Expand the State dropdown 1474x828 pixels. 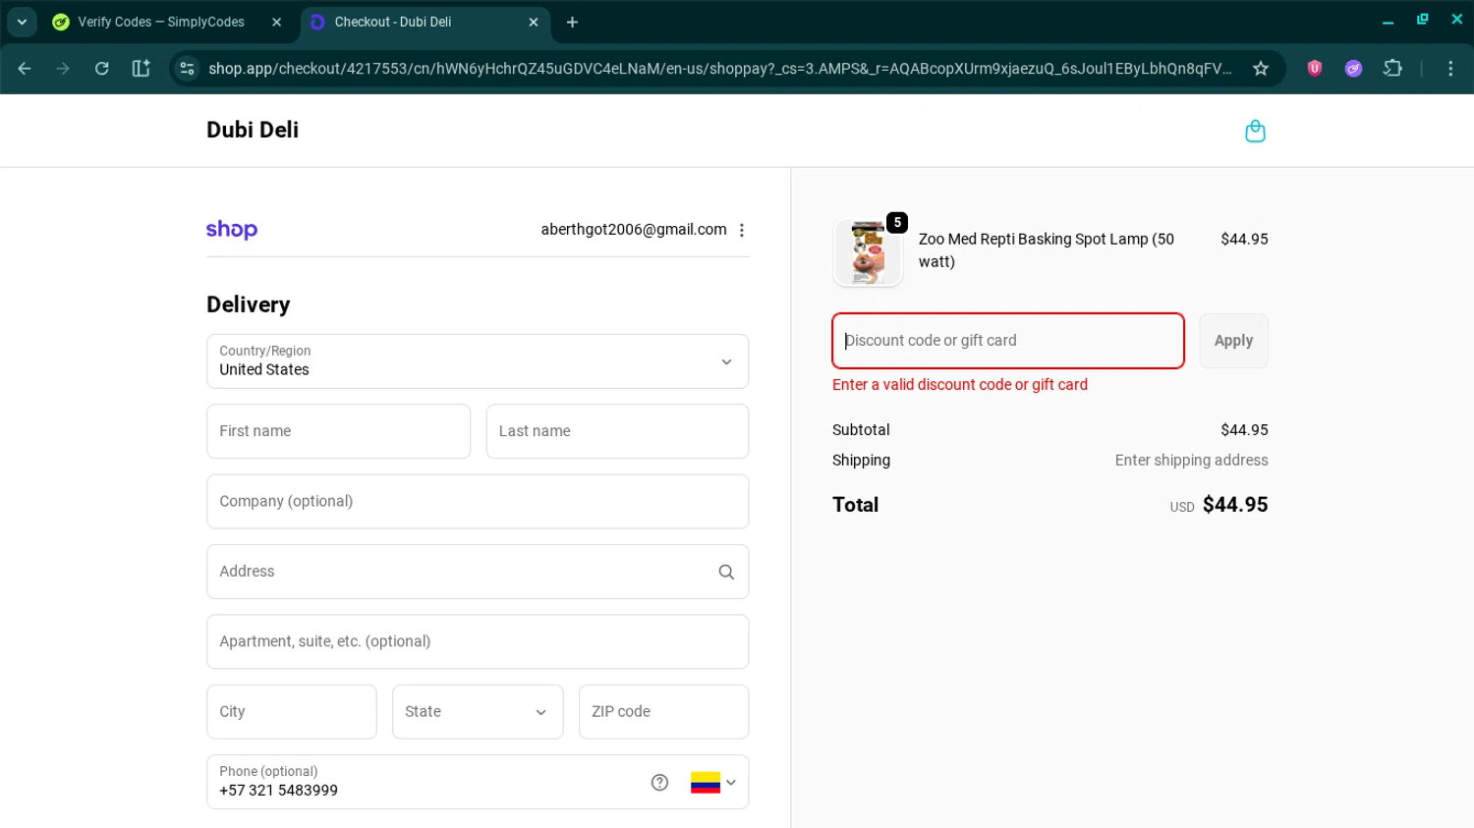[x=478, y=712]
